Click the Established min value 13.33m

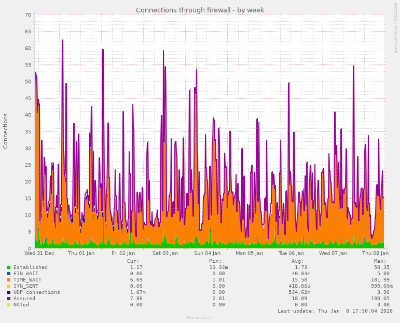[x=218, y=267]
